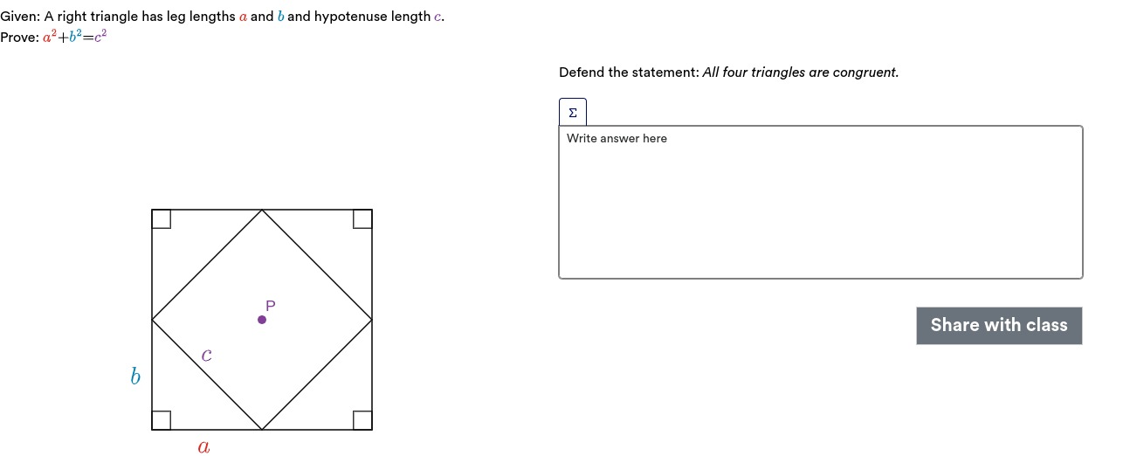The image size is (1123, 456).
Task: Click the inner square's right vertex
Action: (372, 320)
